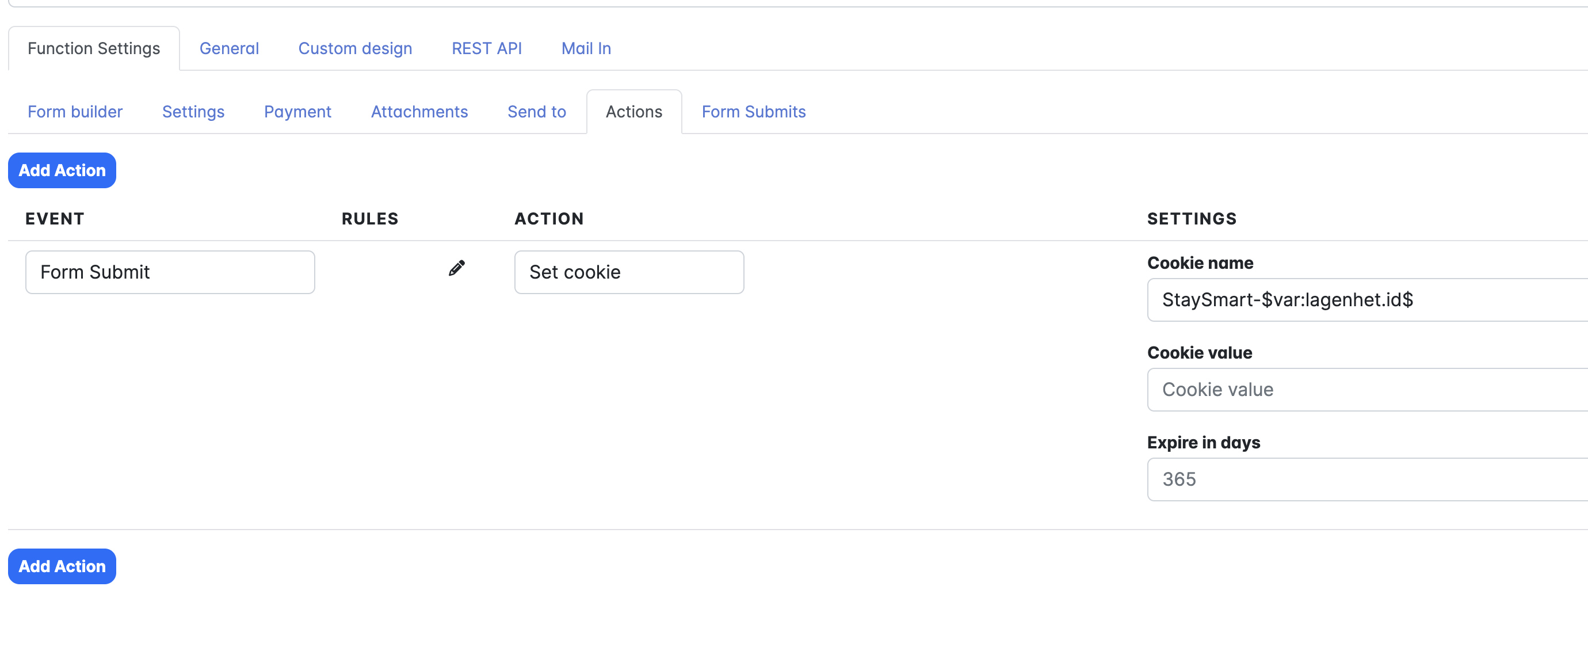Go to the REST API tab
Screen dimensions: 1588x670
tap(486, 49)
